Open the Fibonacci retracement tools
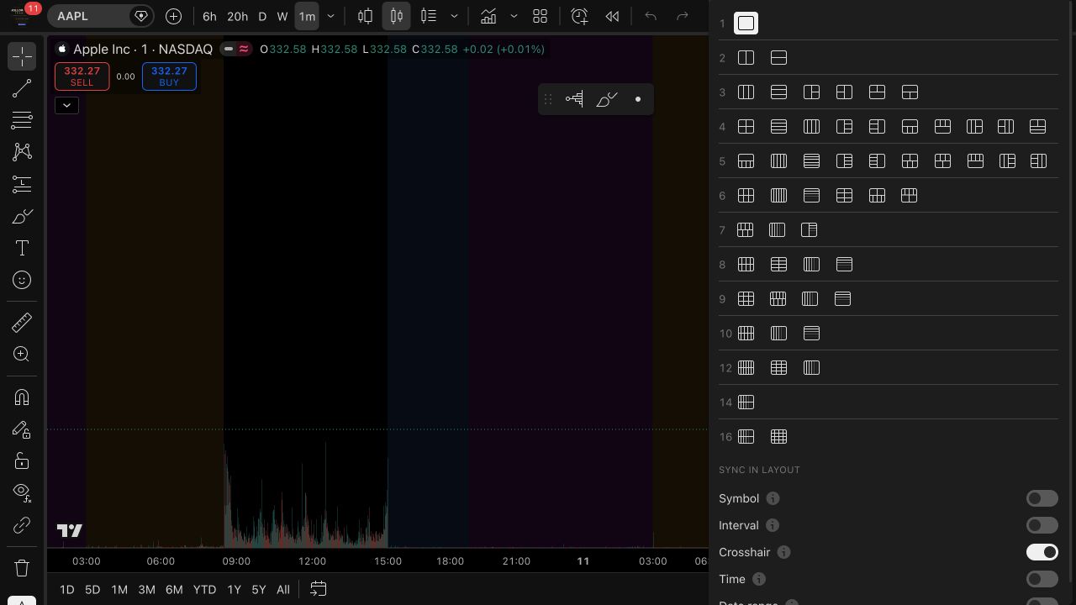The height and width of the screenshot is (605, 1076). coord(22,120)
